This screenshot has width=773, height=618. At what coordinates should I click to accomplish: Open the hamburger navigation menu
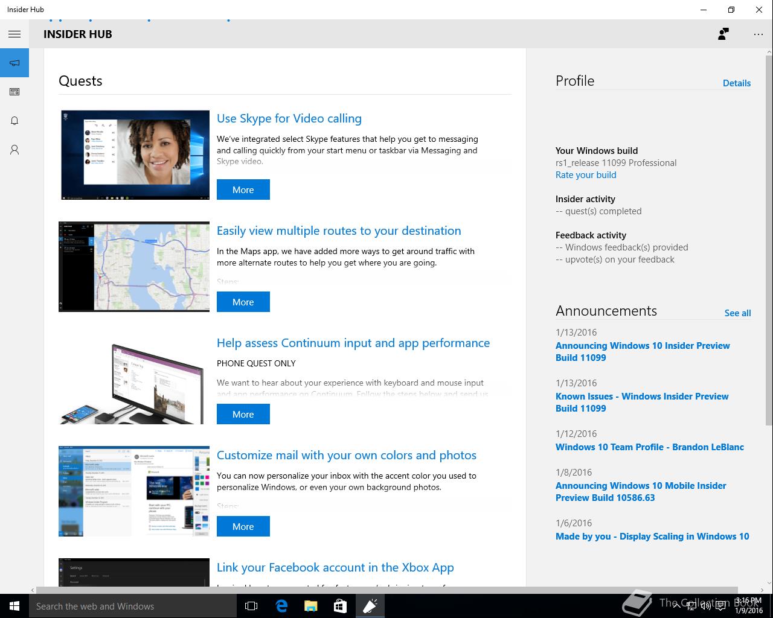point(14,34)
